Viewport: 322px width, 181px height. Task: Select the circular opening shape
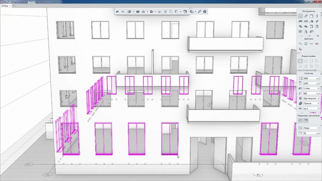[x=317, y=66]
